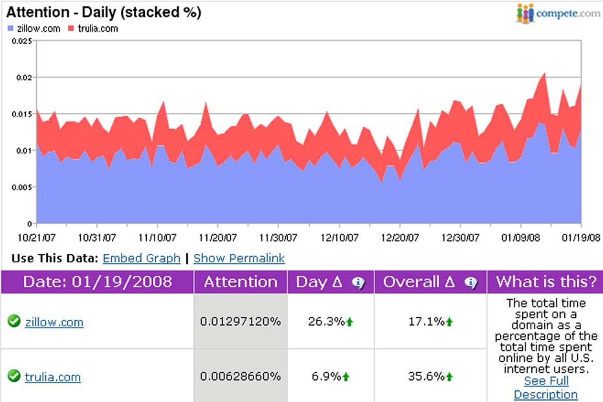Click zillow day change 26.3%

coord(326,321)
